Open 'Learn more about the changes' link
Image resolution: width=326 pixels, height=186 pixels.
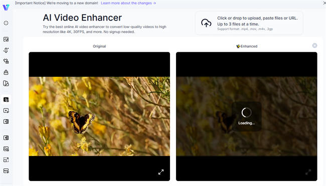pyautogui.click(x=128, y=3)
